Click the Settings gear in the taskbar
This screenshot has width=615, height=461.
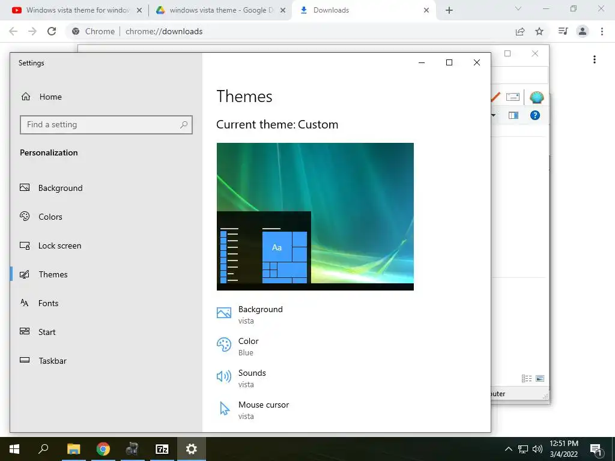point(192,449)
